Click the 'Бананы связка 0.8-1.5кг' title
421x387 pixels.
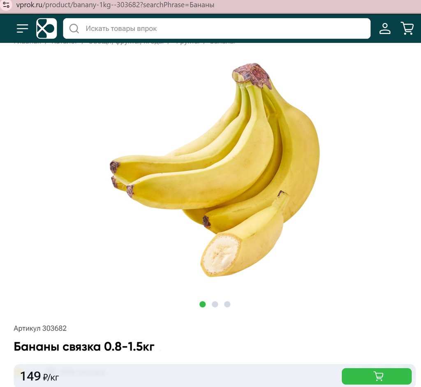click(x=84, y=346)
